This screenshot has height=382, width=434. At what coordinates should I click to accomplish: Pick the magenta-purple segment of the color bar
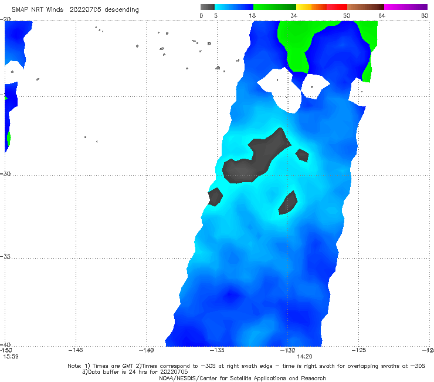[406, 7]
